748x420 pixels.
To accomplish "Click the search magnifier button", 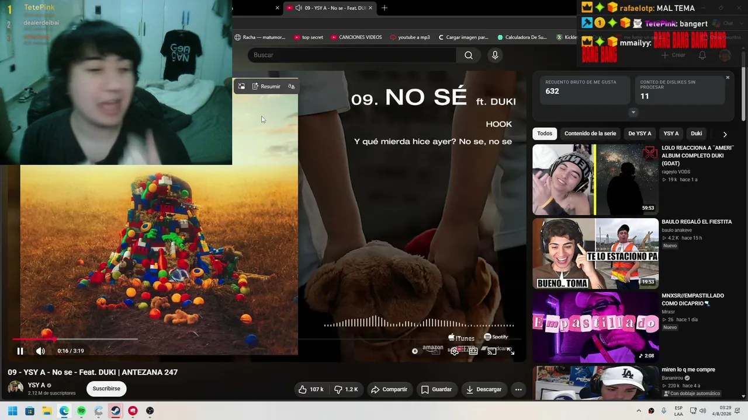I will (x=469, y=55).
